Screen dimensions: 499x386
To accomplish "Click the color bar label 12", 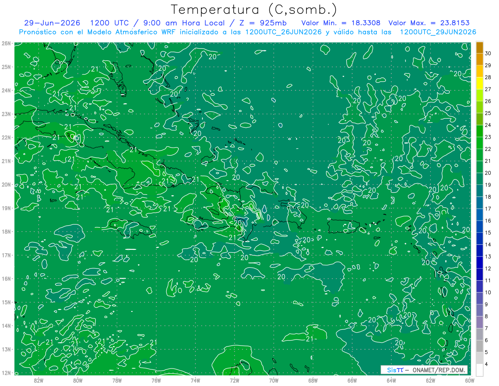I will (x=488, y=269).
